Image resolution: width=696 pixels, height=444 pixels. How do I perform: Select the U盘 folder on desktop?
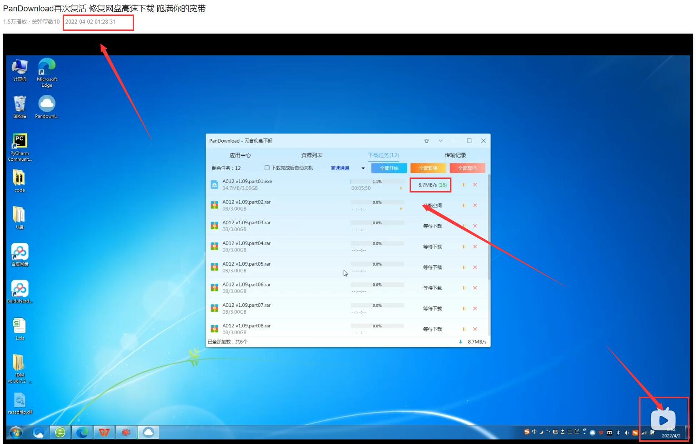click(20, 218)
